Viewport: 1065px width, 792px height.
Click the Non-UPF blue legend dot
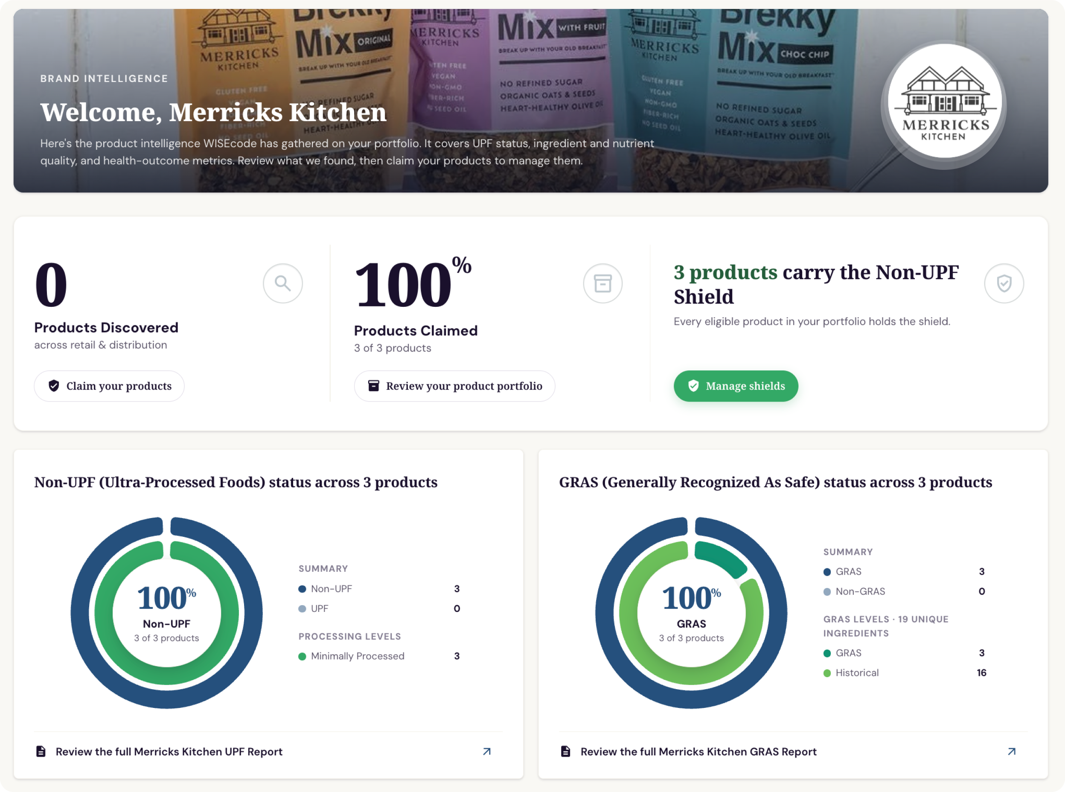pyautogui.click(x=302, y=589)
